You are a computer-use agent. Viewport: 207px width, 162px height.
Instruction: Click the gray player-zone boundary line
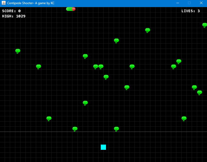coord(156,132)
